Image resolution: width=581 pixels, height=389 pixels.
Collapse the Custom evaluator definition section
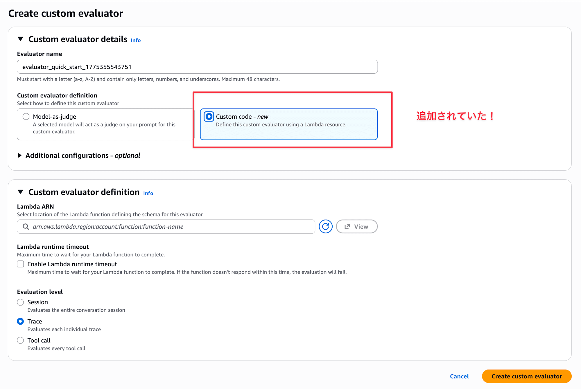click(20, 192)
